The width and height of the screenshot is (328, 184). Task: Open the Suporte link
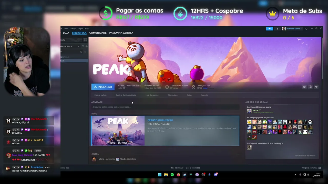(x=204, y=95)
